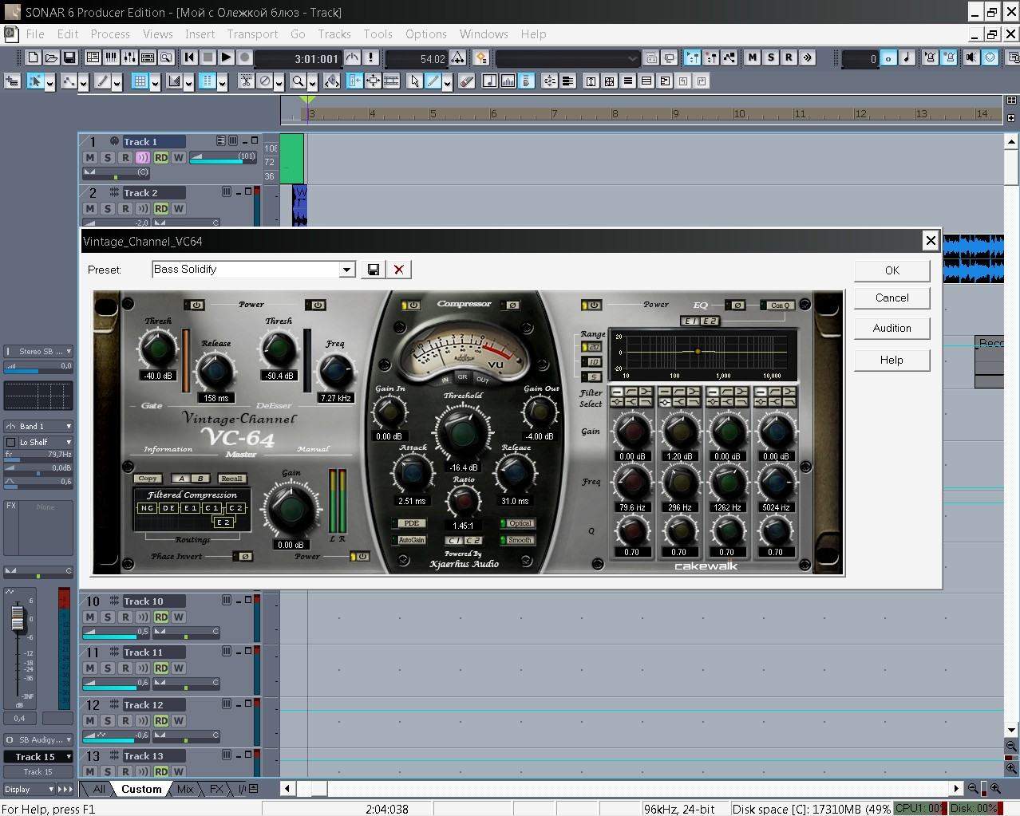Open dropdown arrow beside the Select tool

point(49,82)
